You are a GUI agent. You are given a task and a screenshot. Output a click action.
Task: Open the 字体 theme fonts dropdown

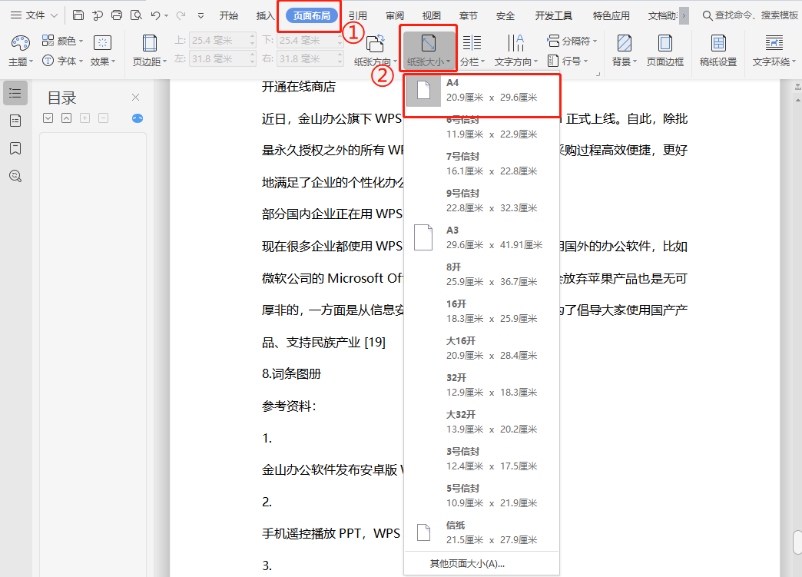click(62, 61)
